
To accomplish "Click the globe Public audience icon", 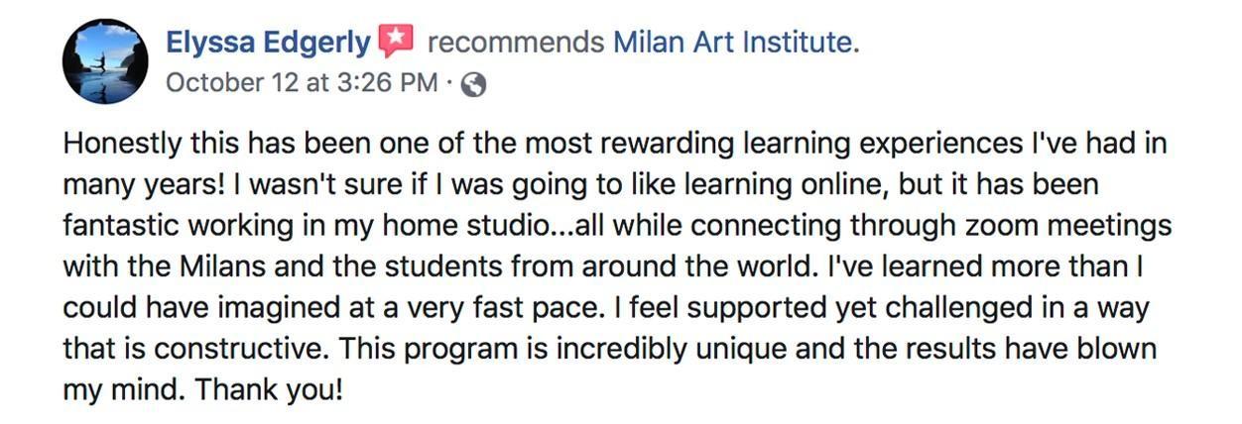I will [474, 85].
